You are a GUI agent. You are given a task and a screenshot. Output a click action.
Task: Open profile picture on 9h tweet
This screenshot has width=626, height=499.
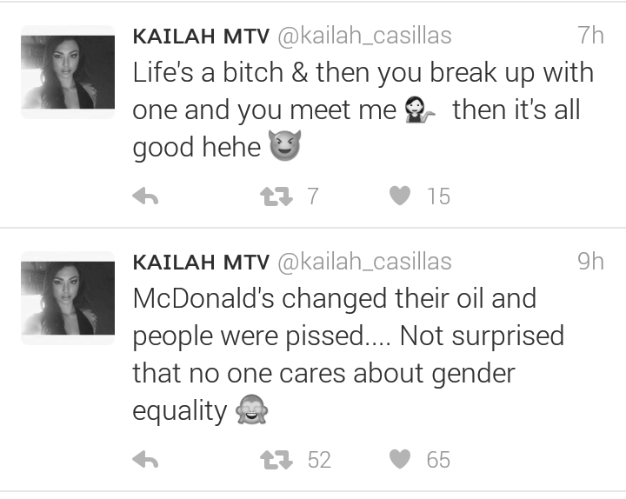[x=68, y=298]
